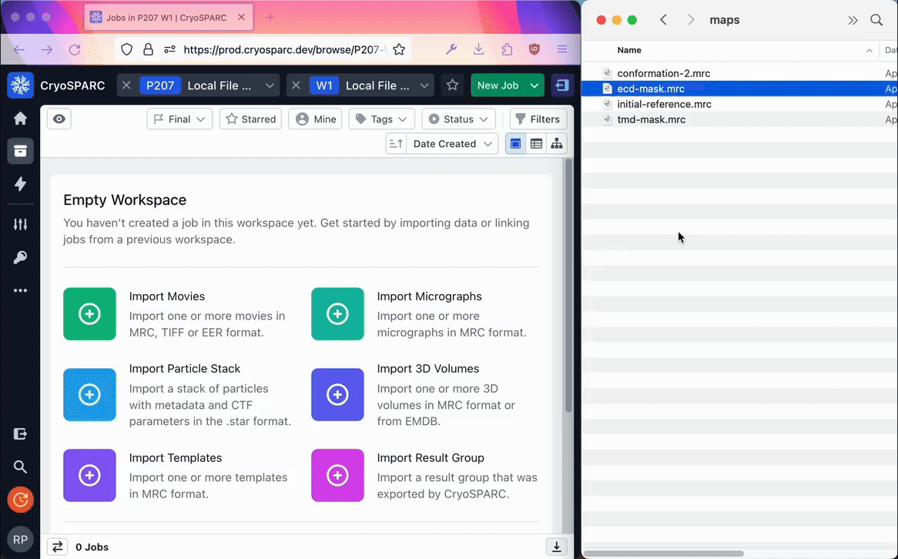Toggle the eye visibility button
The height and width of the screenshot is (559, 898).
(59, 119)
